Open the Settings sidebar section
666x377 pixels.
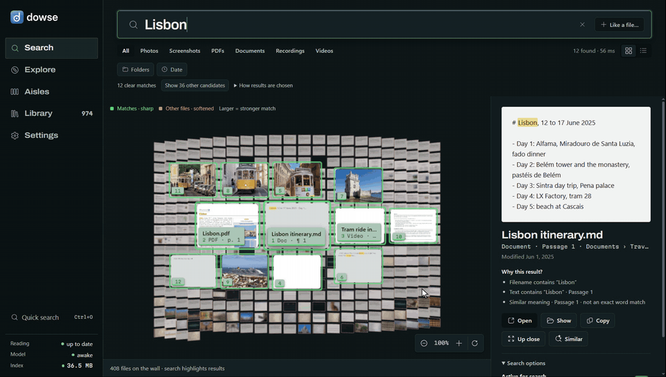(x=51, y=135)
